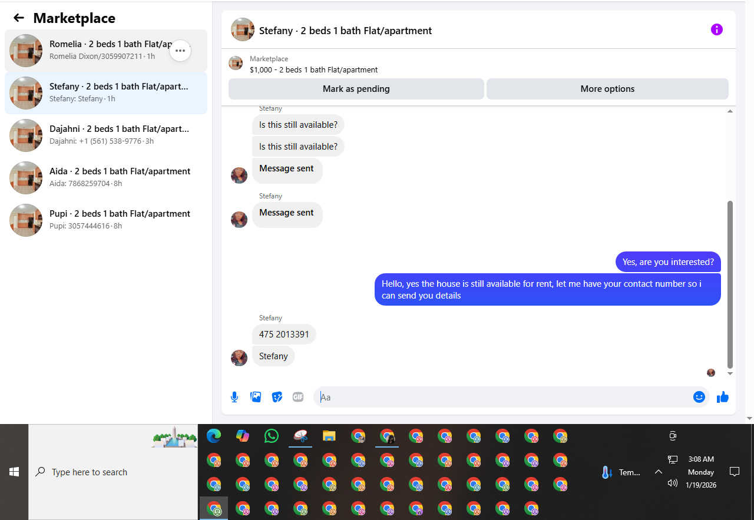Image resolution: width=754 pixels, height=520 pixels.
Task: Click the '475 2013391' message bubble
Action: point(284,334)
